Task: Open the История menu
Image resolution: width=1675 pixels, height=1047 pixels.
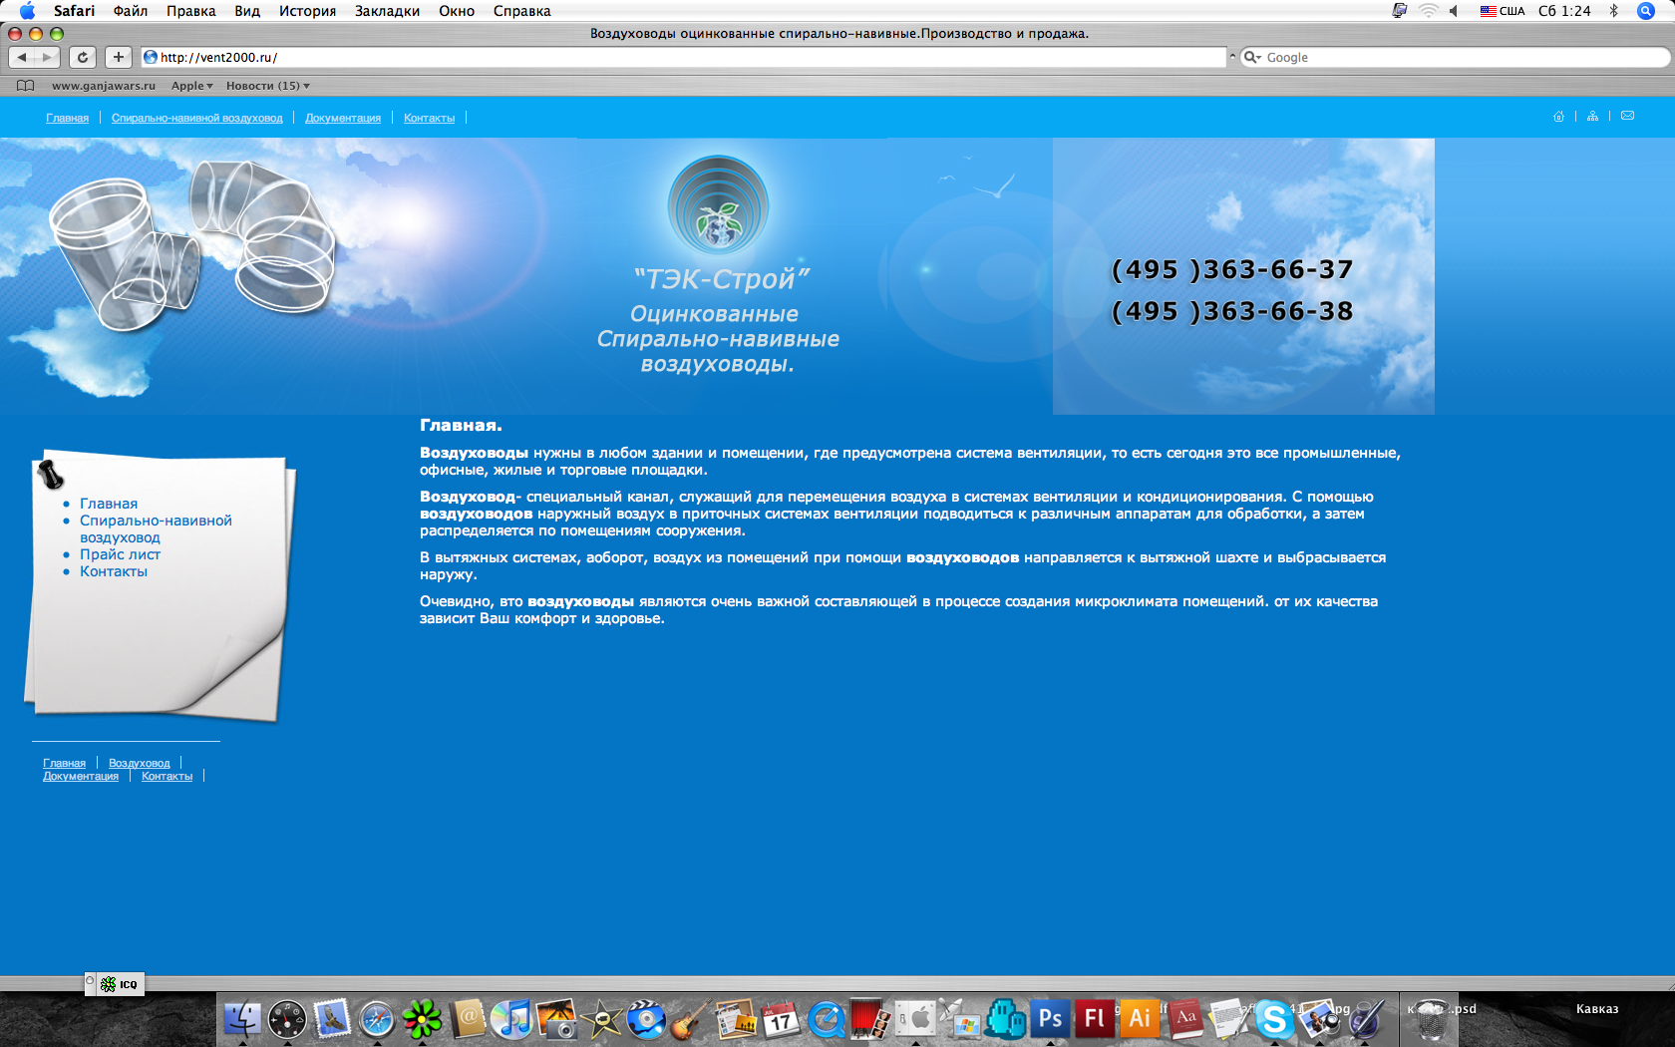Action: (x=307, y=11)
